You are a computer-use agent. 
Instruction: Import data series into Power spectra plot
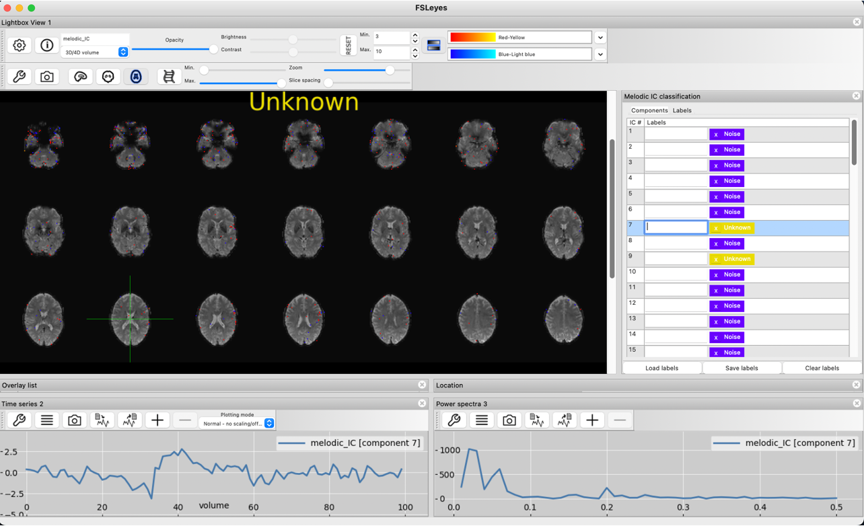(537, 420)
